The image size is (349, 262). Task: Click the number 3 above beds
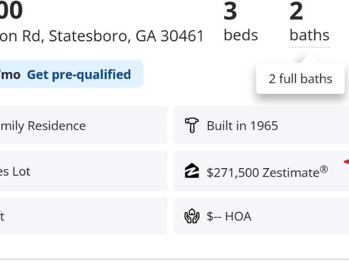coord(230,11)
